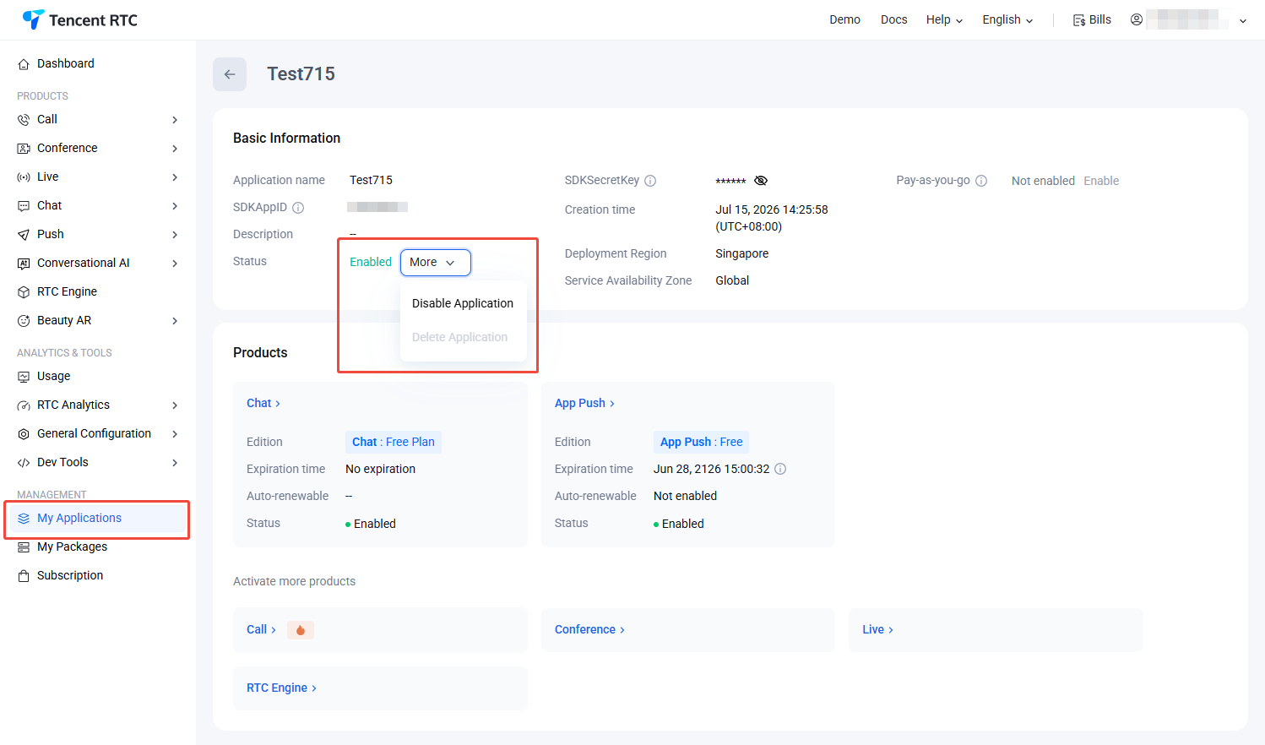This screenshot has height=745, width=1265.
Task: Open the Subscription sidebar item
Action: (98, 576)
